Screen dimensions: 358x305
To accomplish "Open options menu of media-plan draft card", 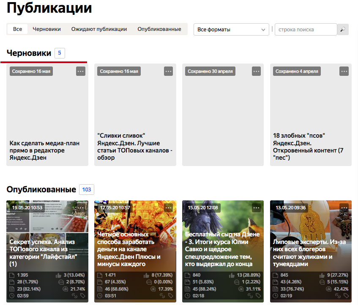I will [x=81, y=71].
